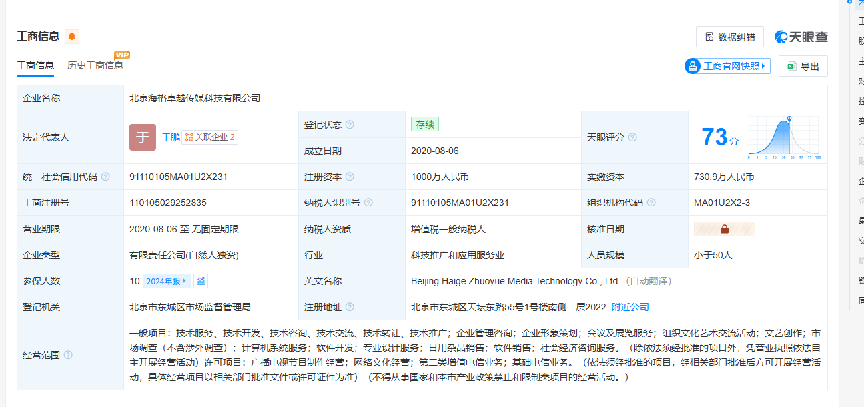
Task: Switch to the 历史工商信息 tab
Action: [95, 65]
